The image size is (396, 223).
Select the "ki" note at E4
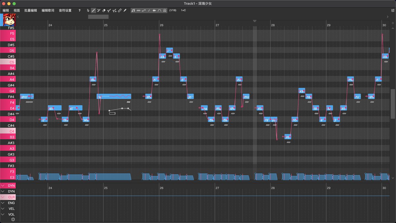(x=76, y=108)
